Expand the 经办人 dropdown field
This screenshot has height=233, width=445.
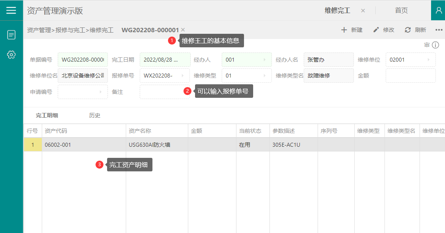click(x=246, y=60)
